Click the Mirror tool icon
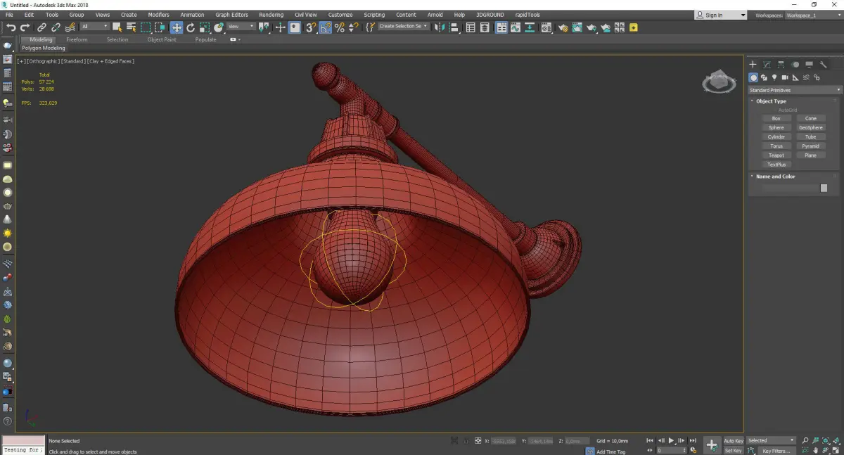844x455 pixels. [440, 27]
